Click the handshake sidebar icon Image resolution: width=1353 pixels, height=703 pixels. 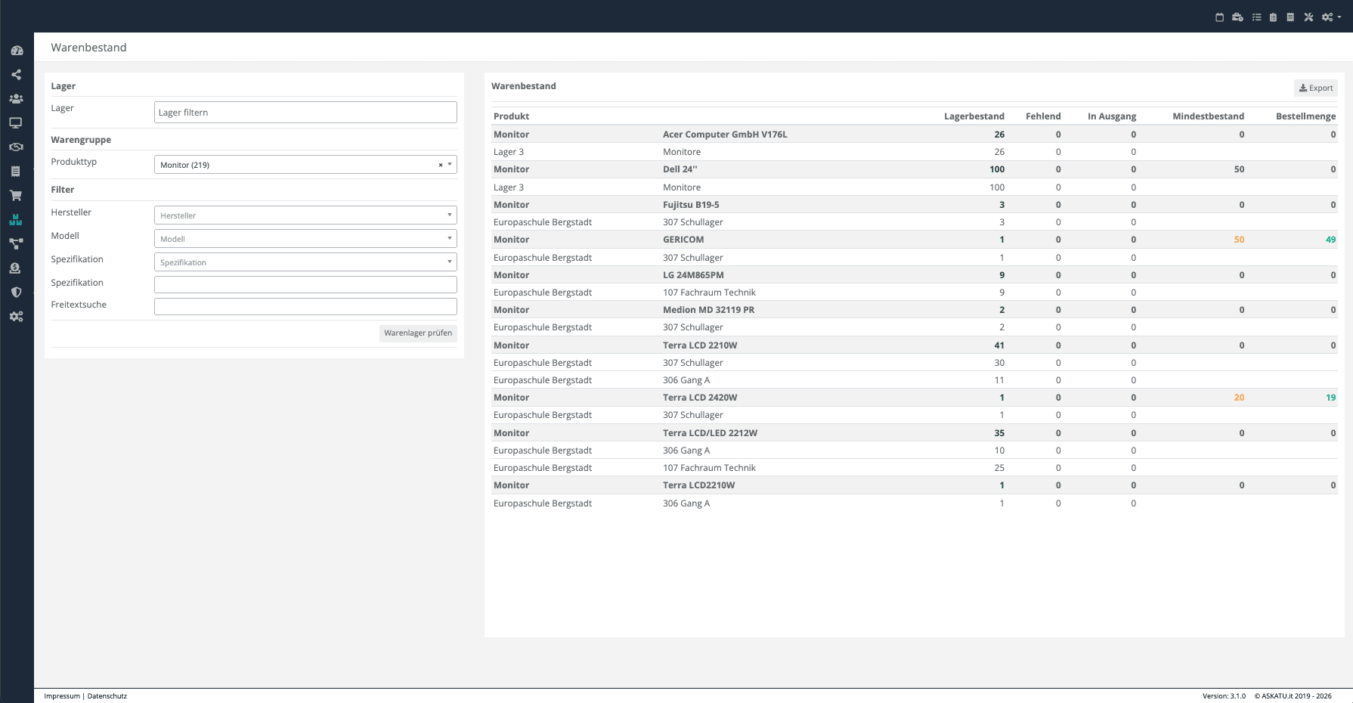pos(17,147)
